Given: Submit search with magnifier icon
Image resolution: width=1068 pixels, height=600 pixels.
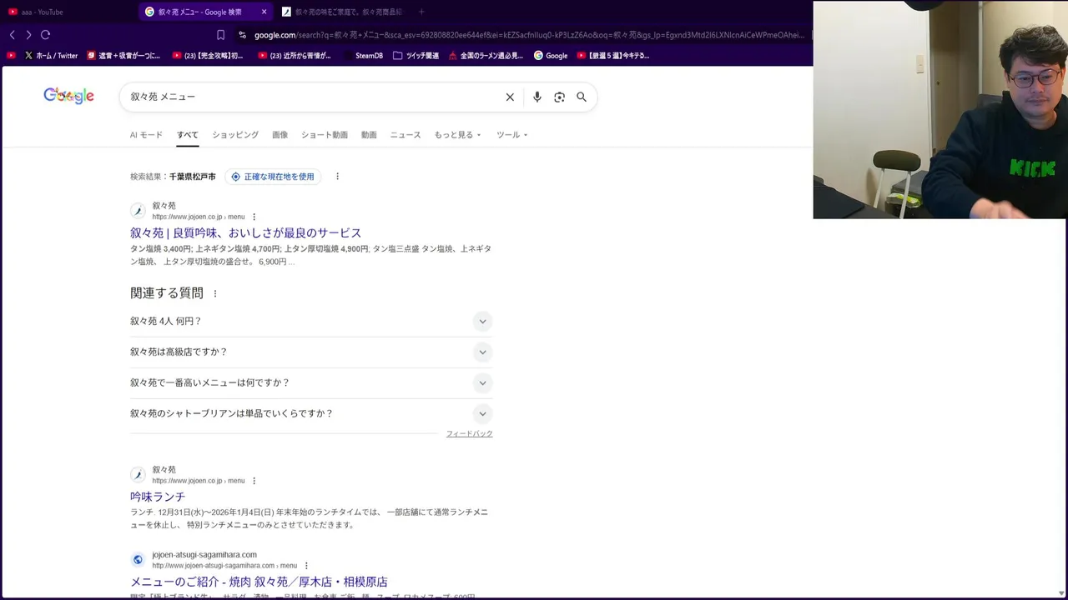Looking at the screenshot, I should (x=582, y=97).
